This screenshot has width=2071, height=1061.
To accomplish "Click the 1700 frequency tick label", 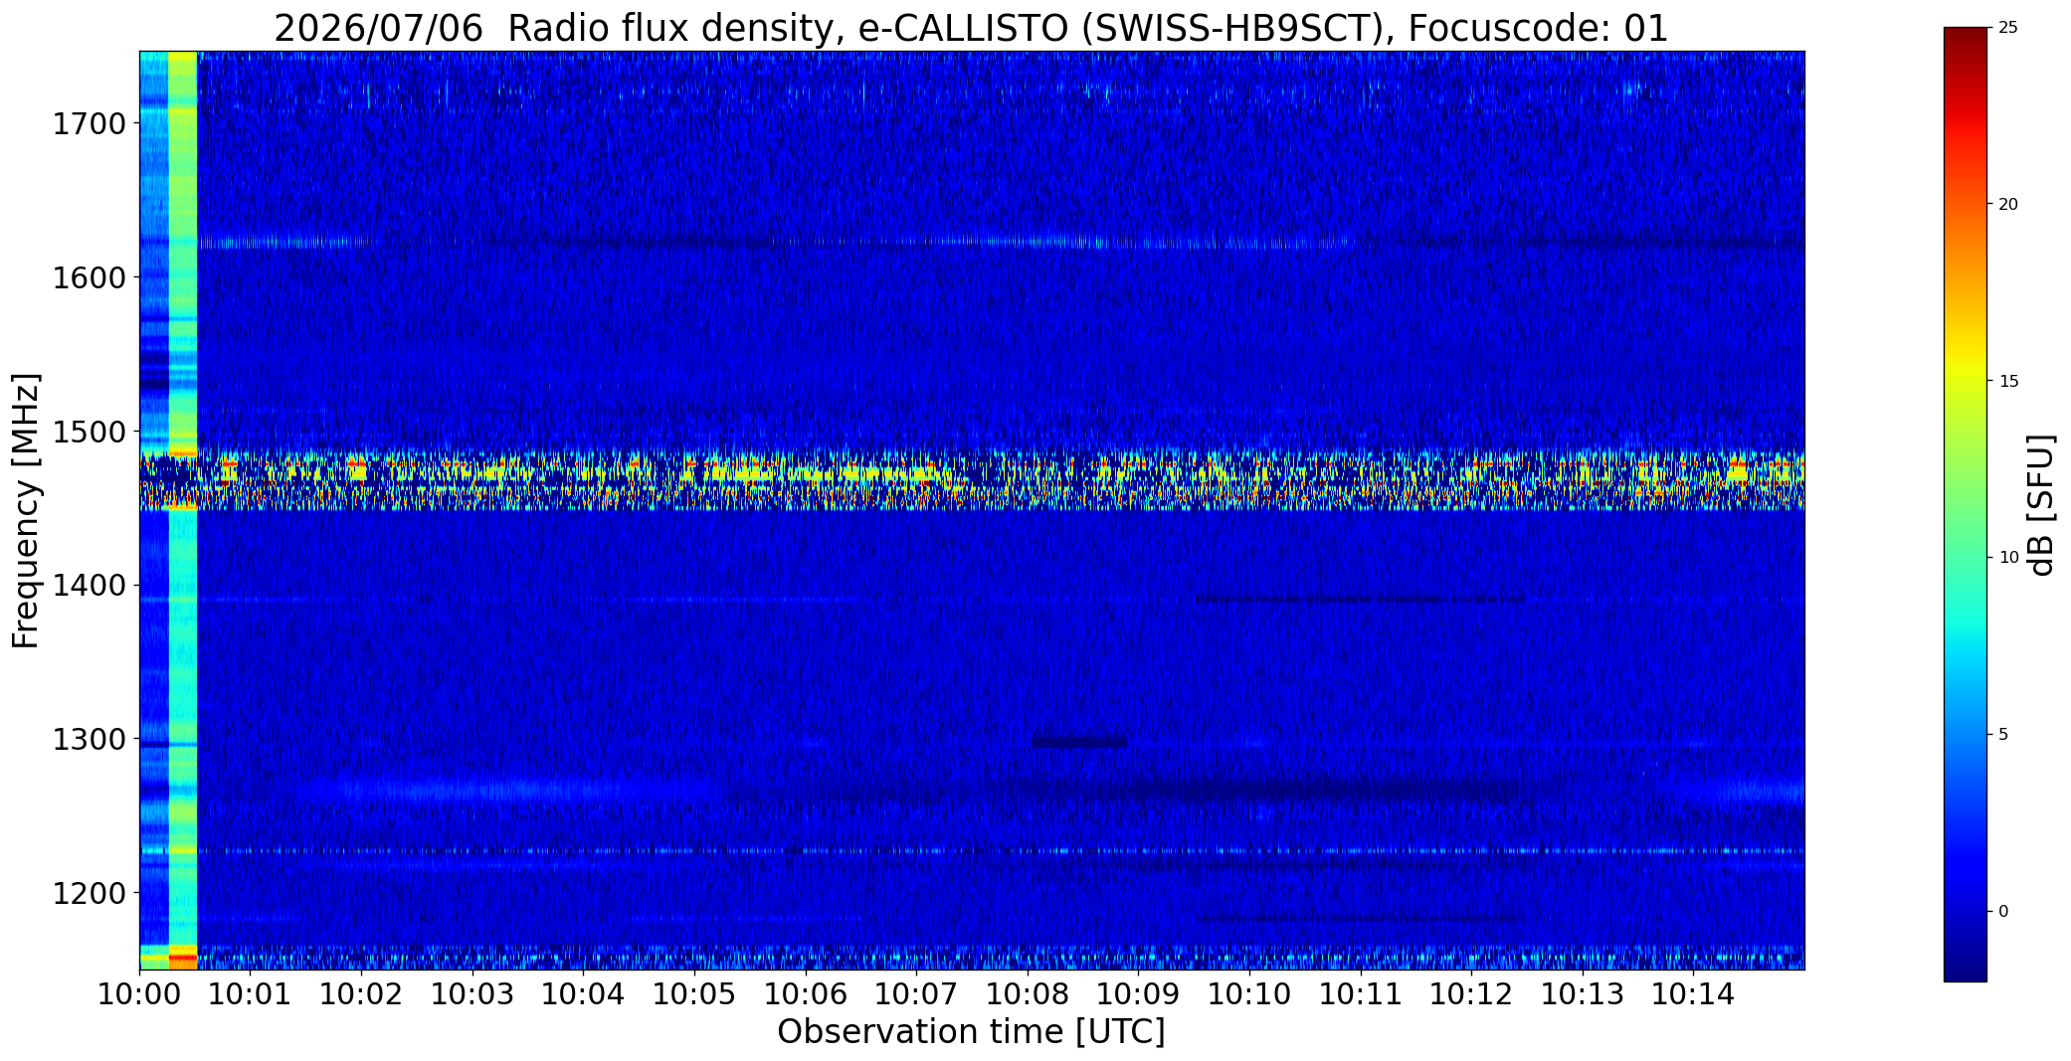I will point(89,124).
